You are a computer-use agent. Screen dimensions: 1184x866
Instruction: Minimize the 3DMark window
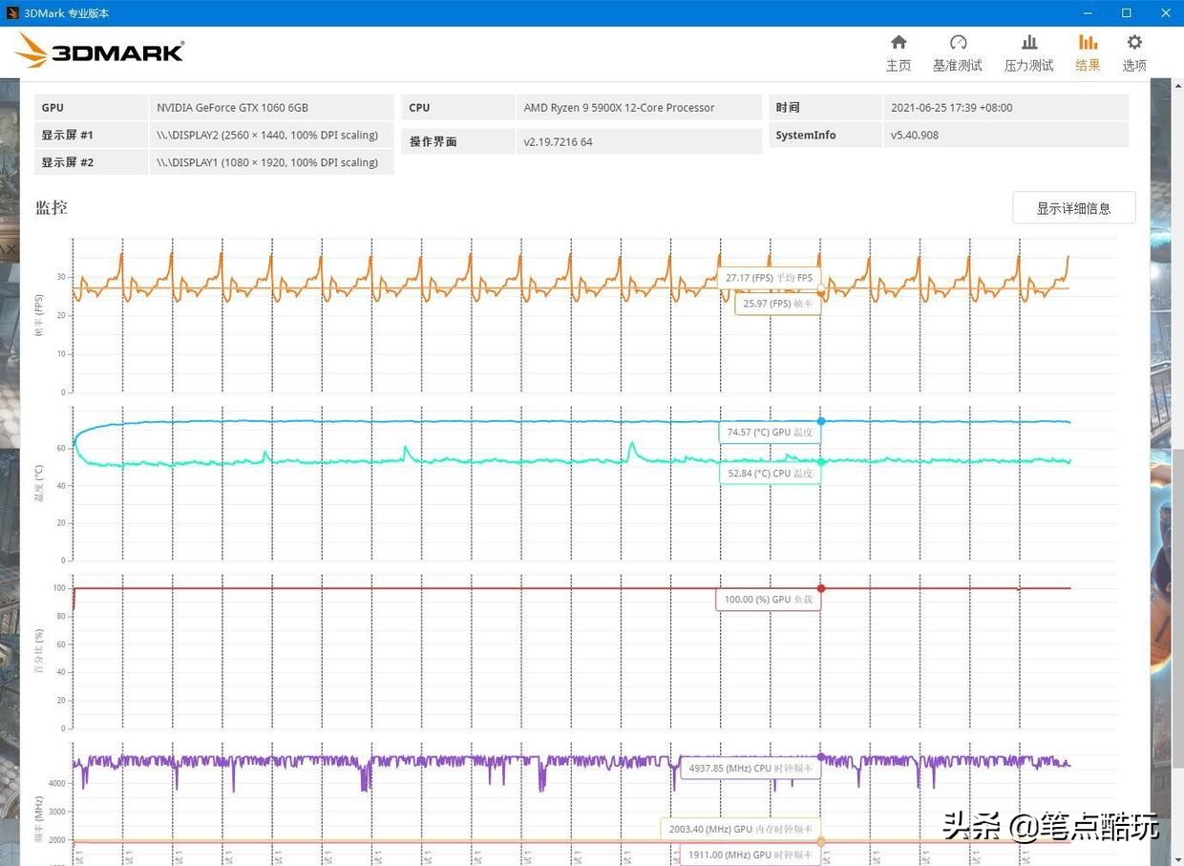1089,13
